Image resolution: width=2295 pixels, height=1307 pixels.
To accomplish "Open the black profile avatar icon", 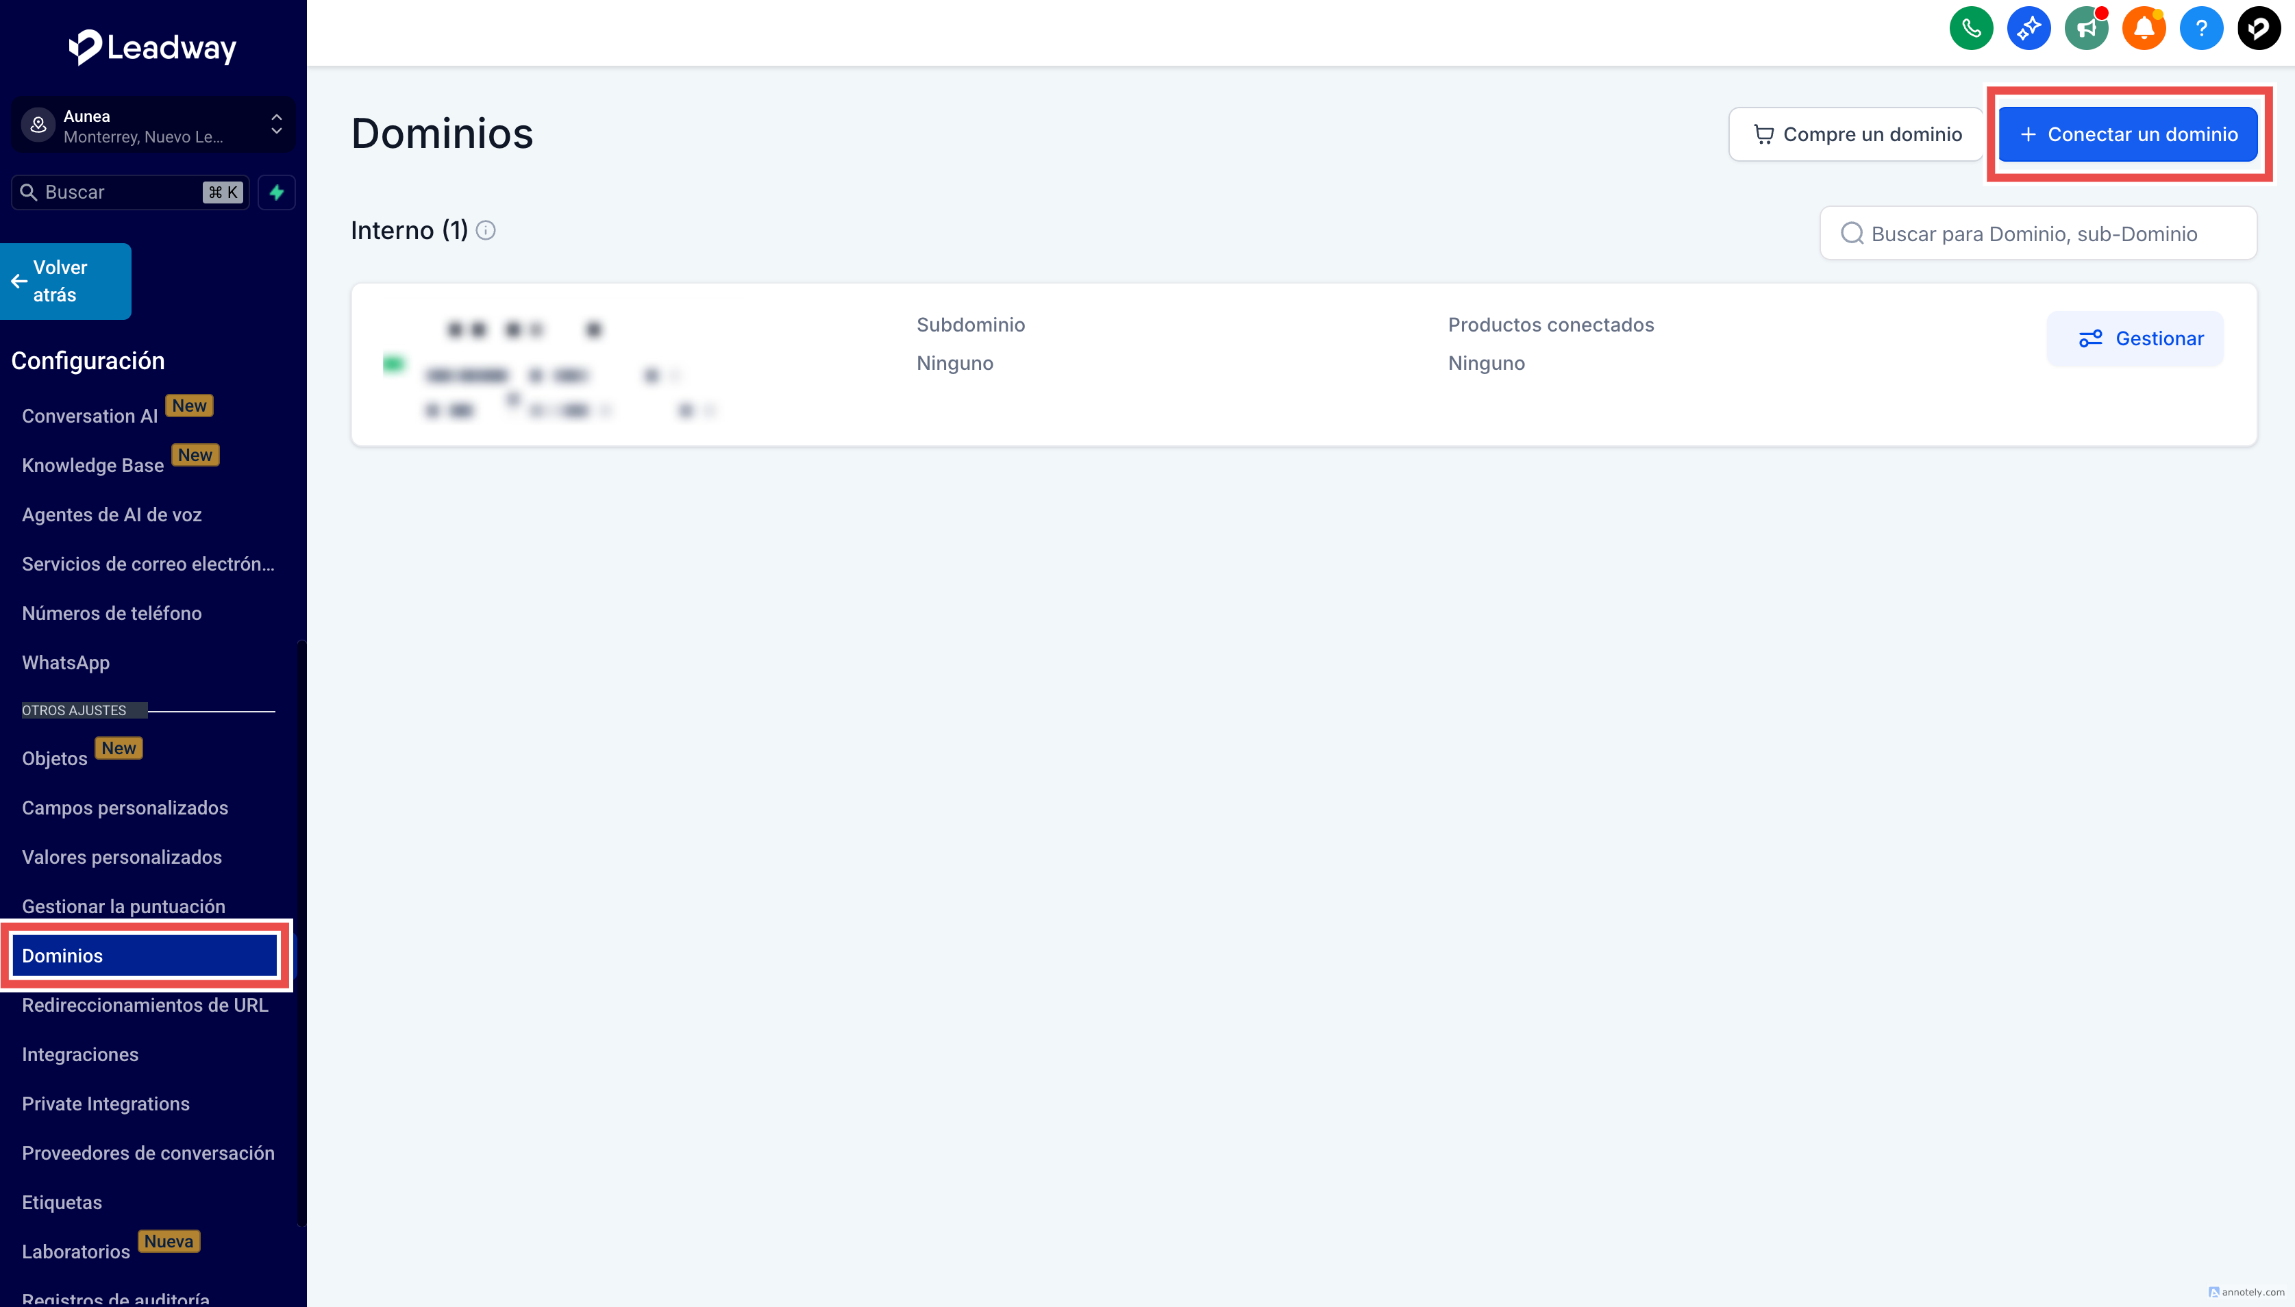I will tap(2258, 29).
